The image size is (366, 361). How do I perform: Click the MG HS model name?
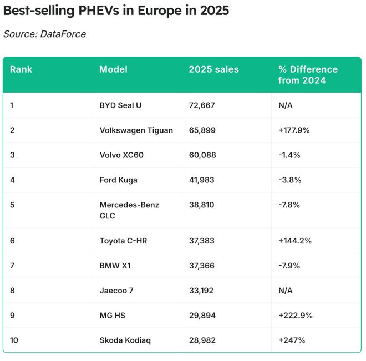pyautogui.click(x=113, y=316)
